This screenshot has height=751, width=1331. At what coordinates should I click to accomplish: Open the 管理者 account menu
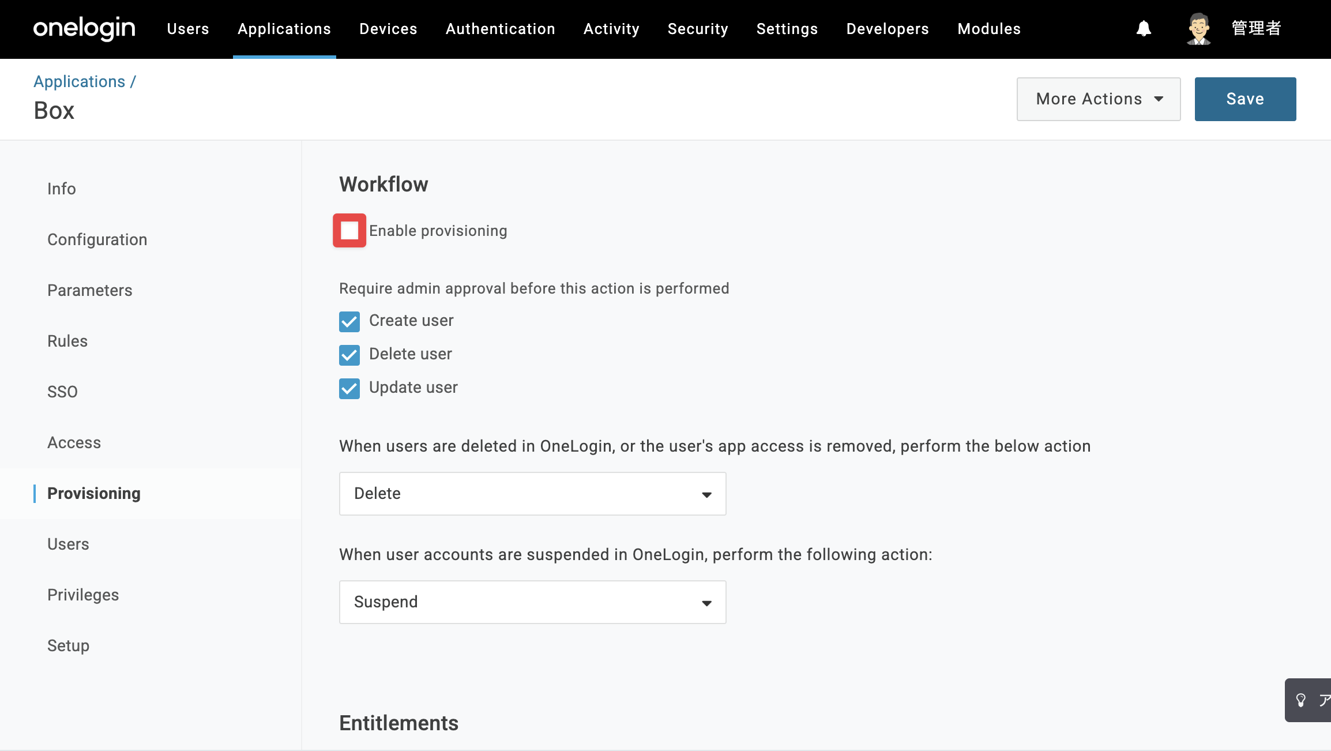(1257, 28)
